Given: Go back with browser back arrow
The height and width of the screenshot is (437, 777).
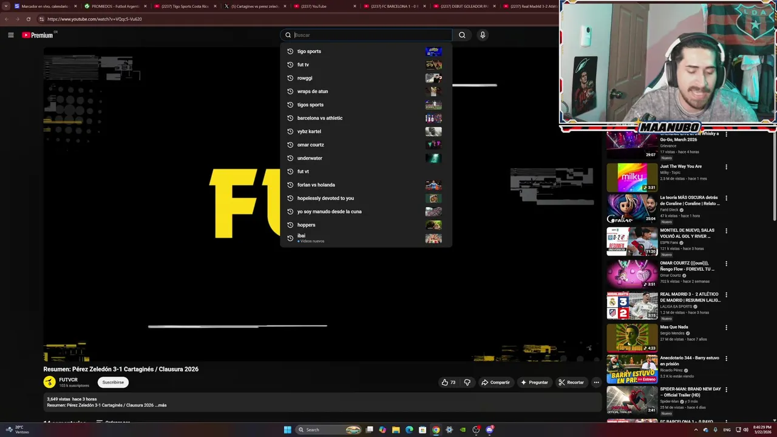Looking at the screenshot, I should click(7, 19).
